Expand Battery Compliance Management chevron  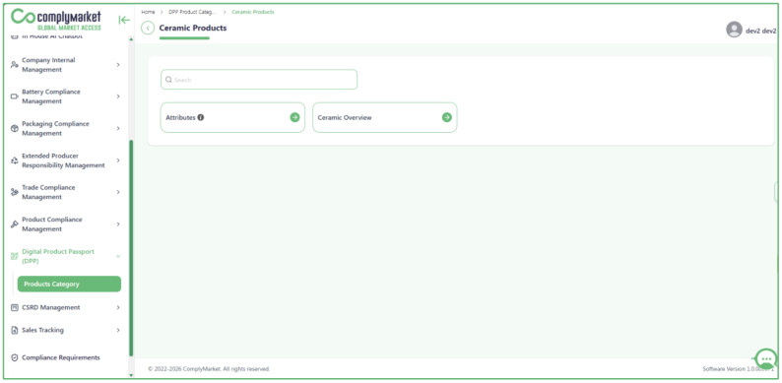click(118, 96)
